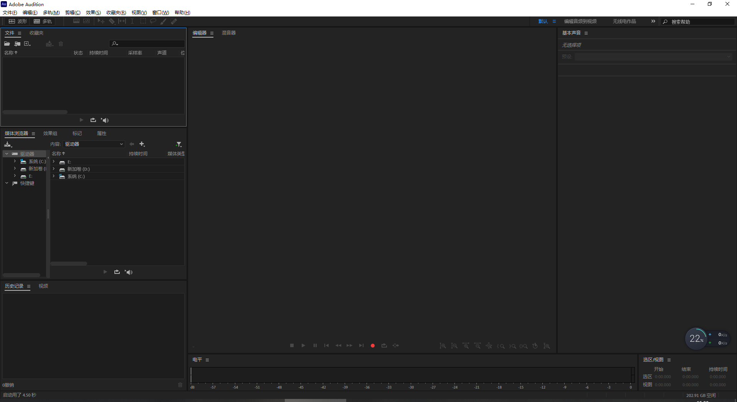Collapse the 快捷键 tree section
737x402 pixels.
(7, 183)
